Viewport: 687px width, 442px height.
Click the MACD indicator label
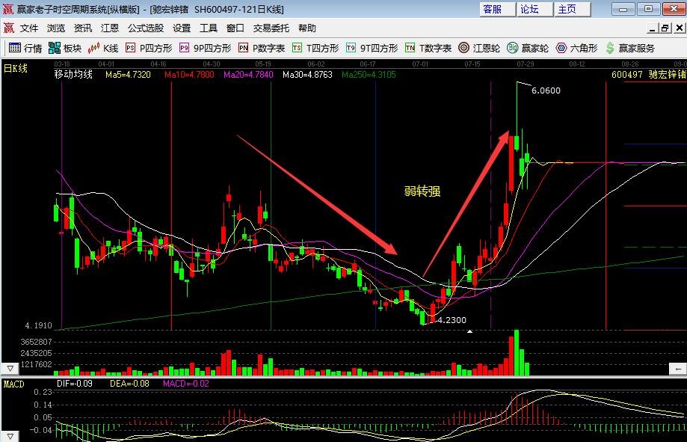point(13,384)
